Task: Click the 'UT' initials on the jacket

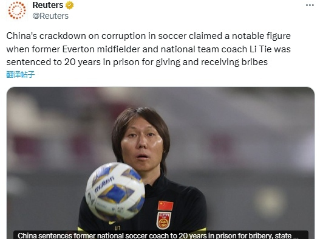Action: pyautogui.click(x=117, y=228)
